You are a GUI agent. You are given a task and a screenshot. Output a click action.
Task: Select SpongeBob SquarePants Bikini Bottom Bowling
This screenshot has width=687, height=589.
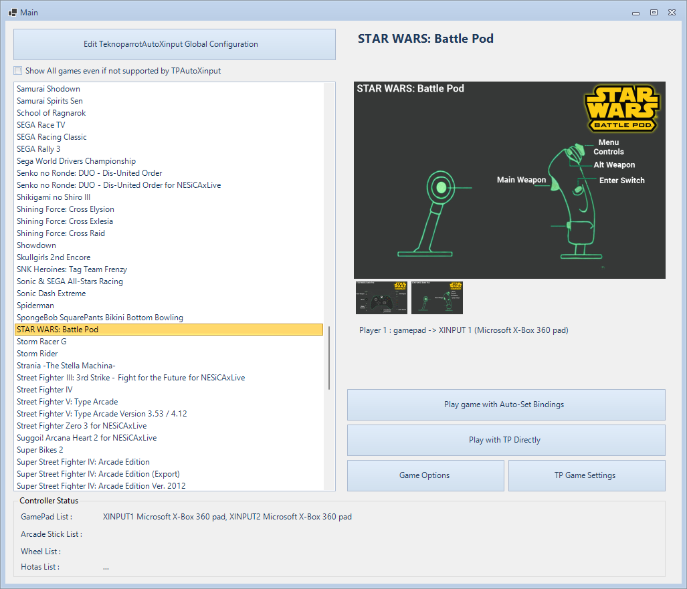click(169, 318)
